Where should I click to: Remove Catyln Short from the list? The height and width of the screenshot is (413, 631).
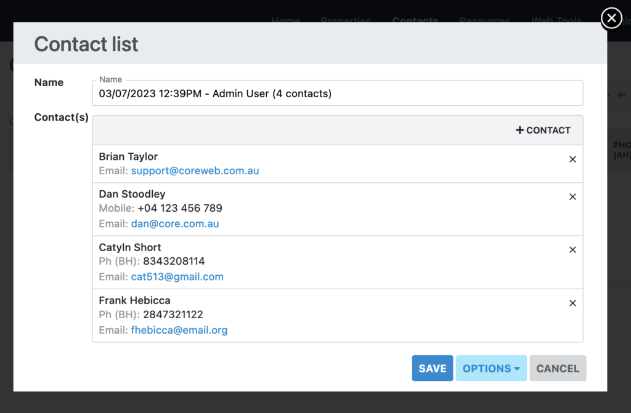pyautogui.click(x=572, y=250)
